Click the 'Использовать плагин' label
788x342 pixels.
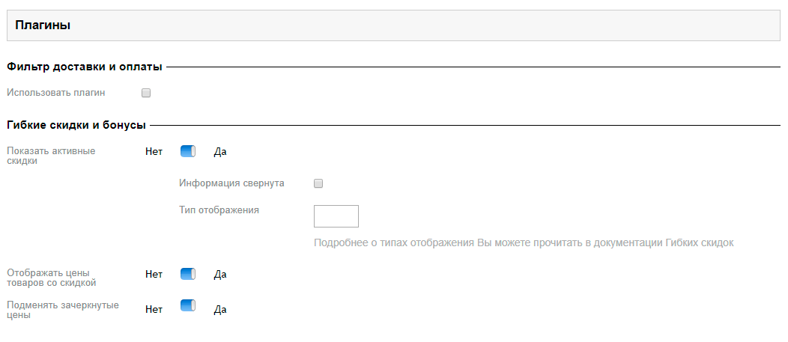pos(56,93)
